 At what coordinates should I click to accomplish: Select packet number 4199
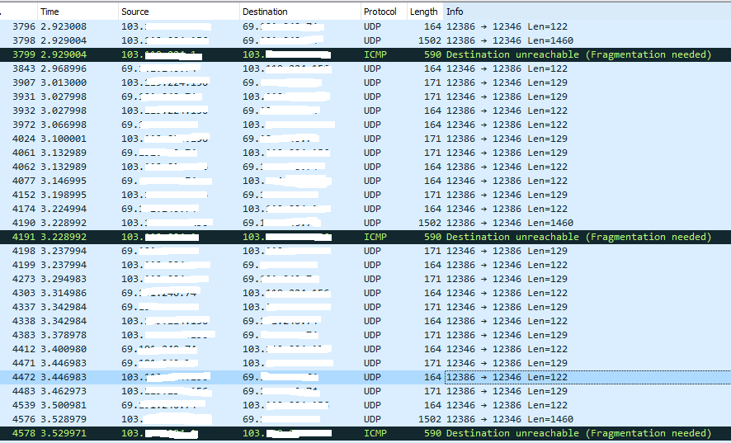(365, 265)
